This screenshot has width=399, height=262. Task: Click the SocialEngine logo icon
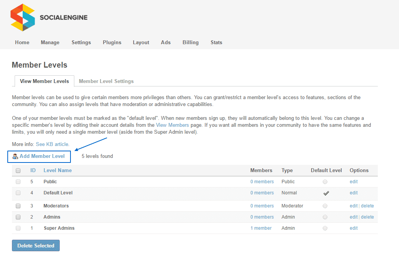23,17
